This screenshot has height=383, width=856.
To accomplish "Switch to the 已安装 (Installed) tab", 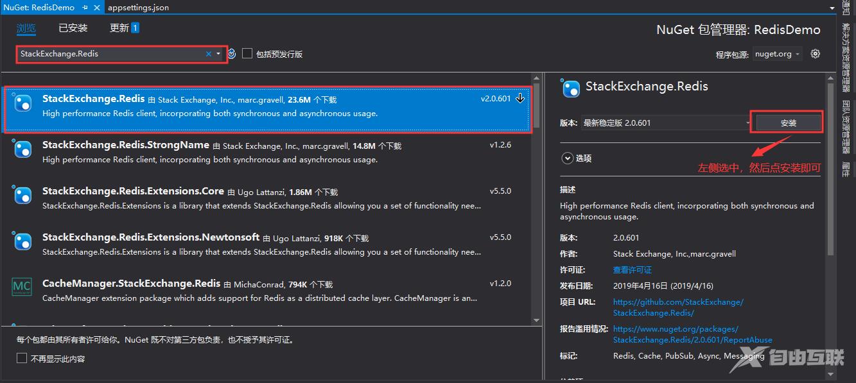I will [x=73, y=28].
